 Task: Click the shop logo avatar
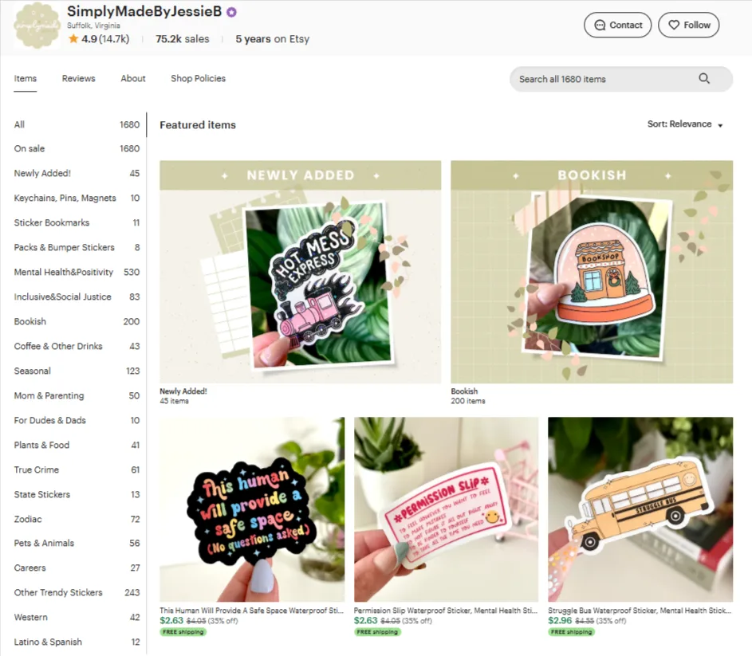(37, 26)
